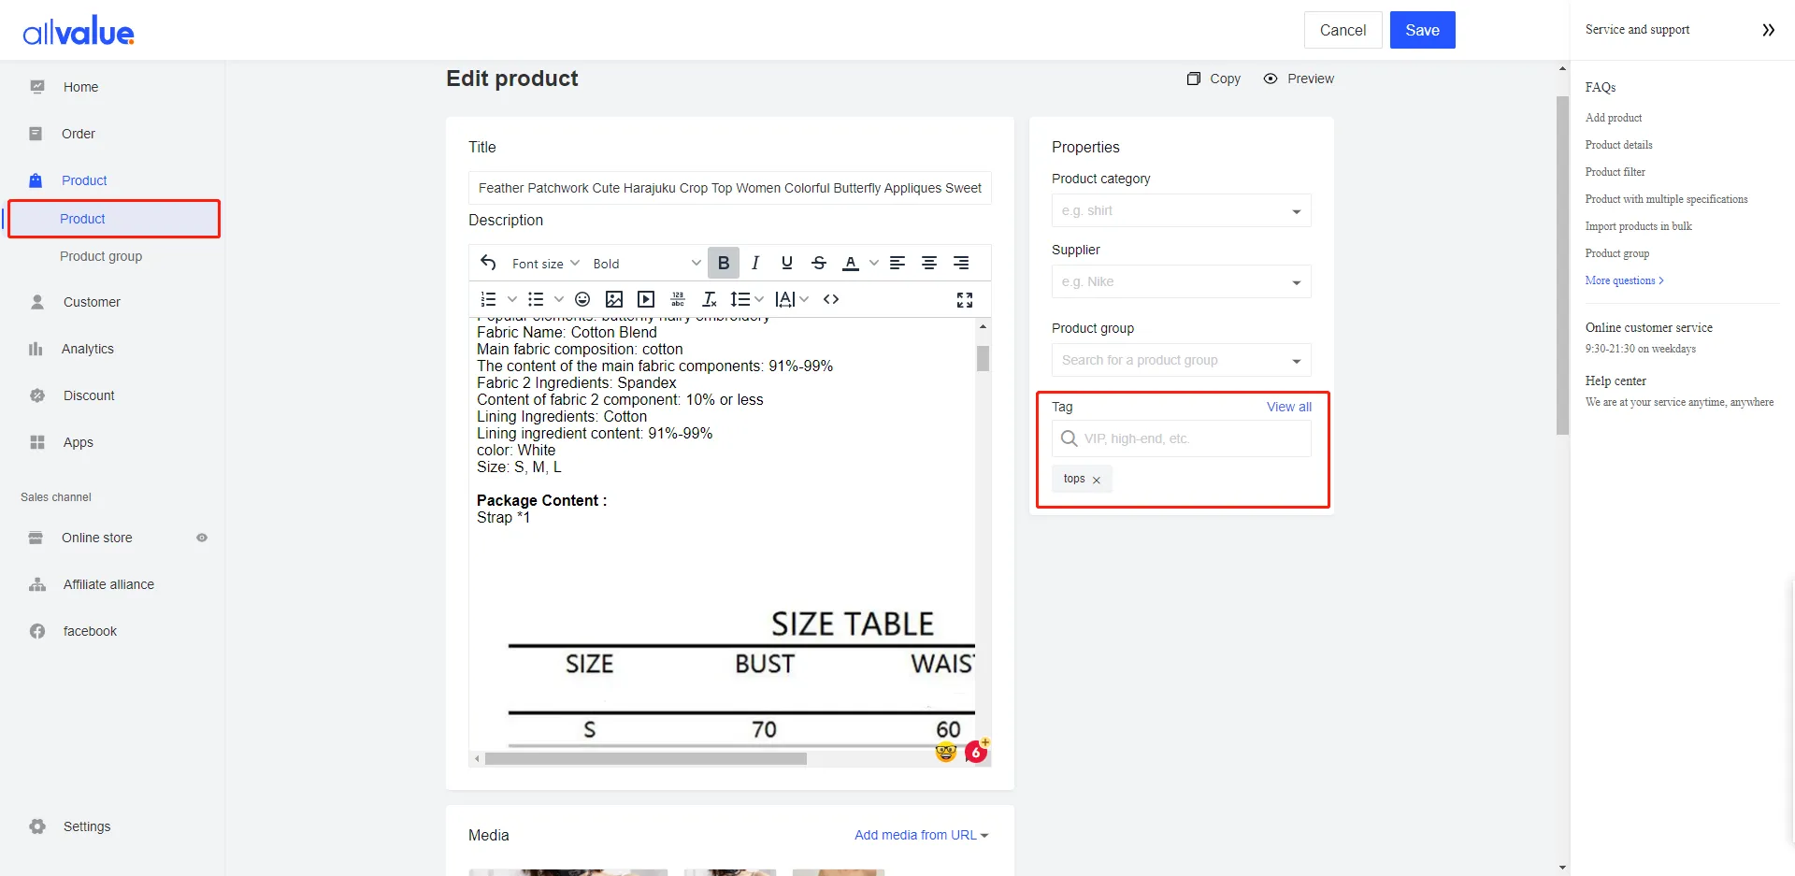Click the insert video icon
Screen dimensions: 1795x876
tap(646, 299)
